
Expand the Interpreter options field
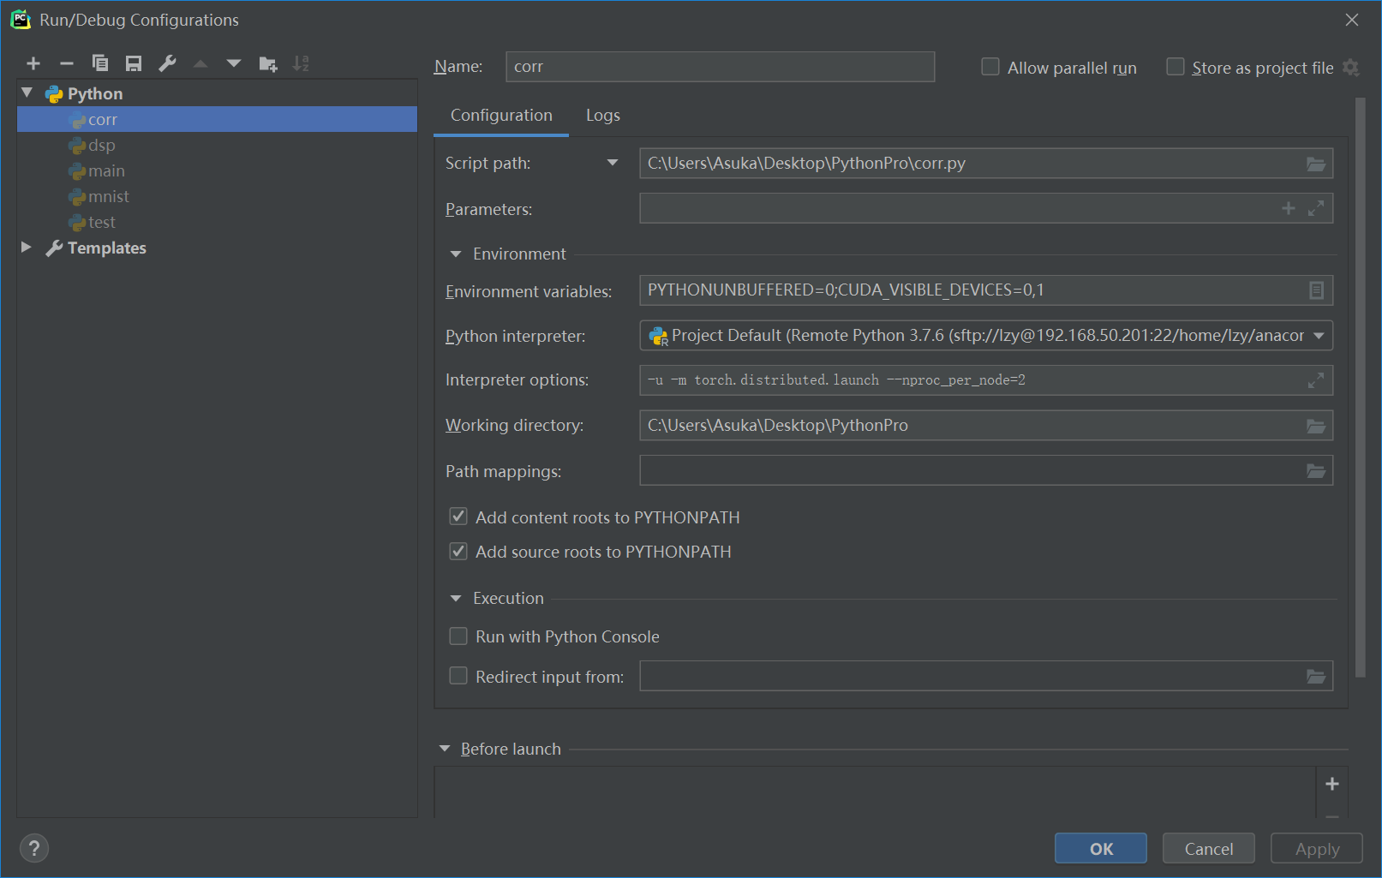(x=1316, y=380)
